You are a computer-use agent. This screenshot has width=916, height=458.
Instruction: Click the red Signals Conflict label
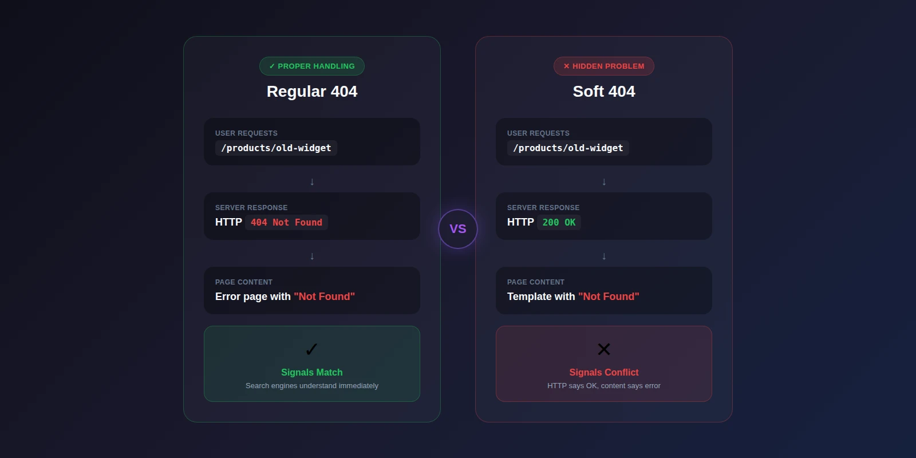[604, 372]
